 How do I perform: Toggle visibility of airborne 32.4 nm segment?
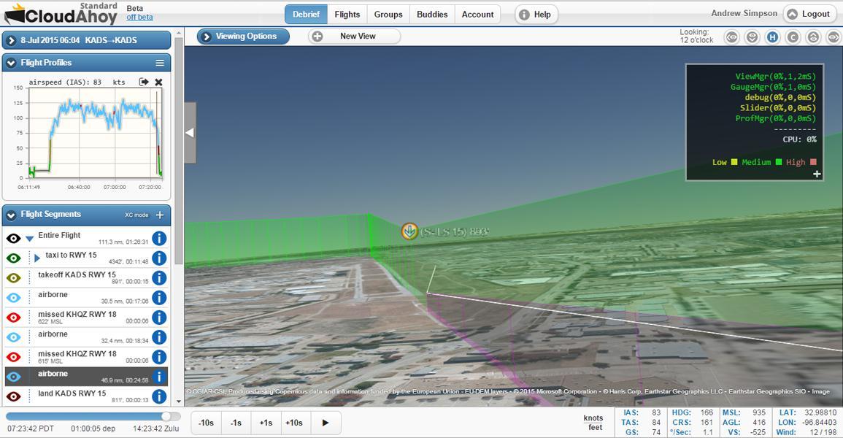13,337
